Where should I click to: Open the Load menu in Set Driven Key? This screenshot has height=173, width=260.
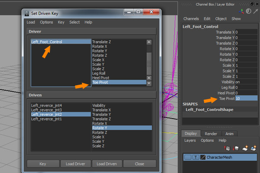(31, 22)
